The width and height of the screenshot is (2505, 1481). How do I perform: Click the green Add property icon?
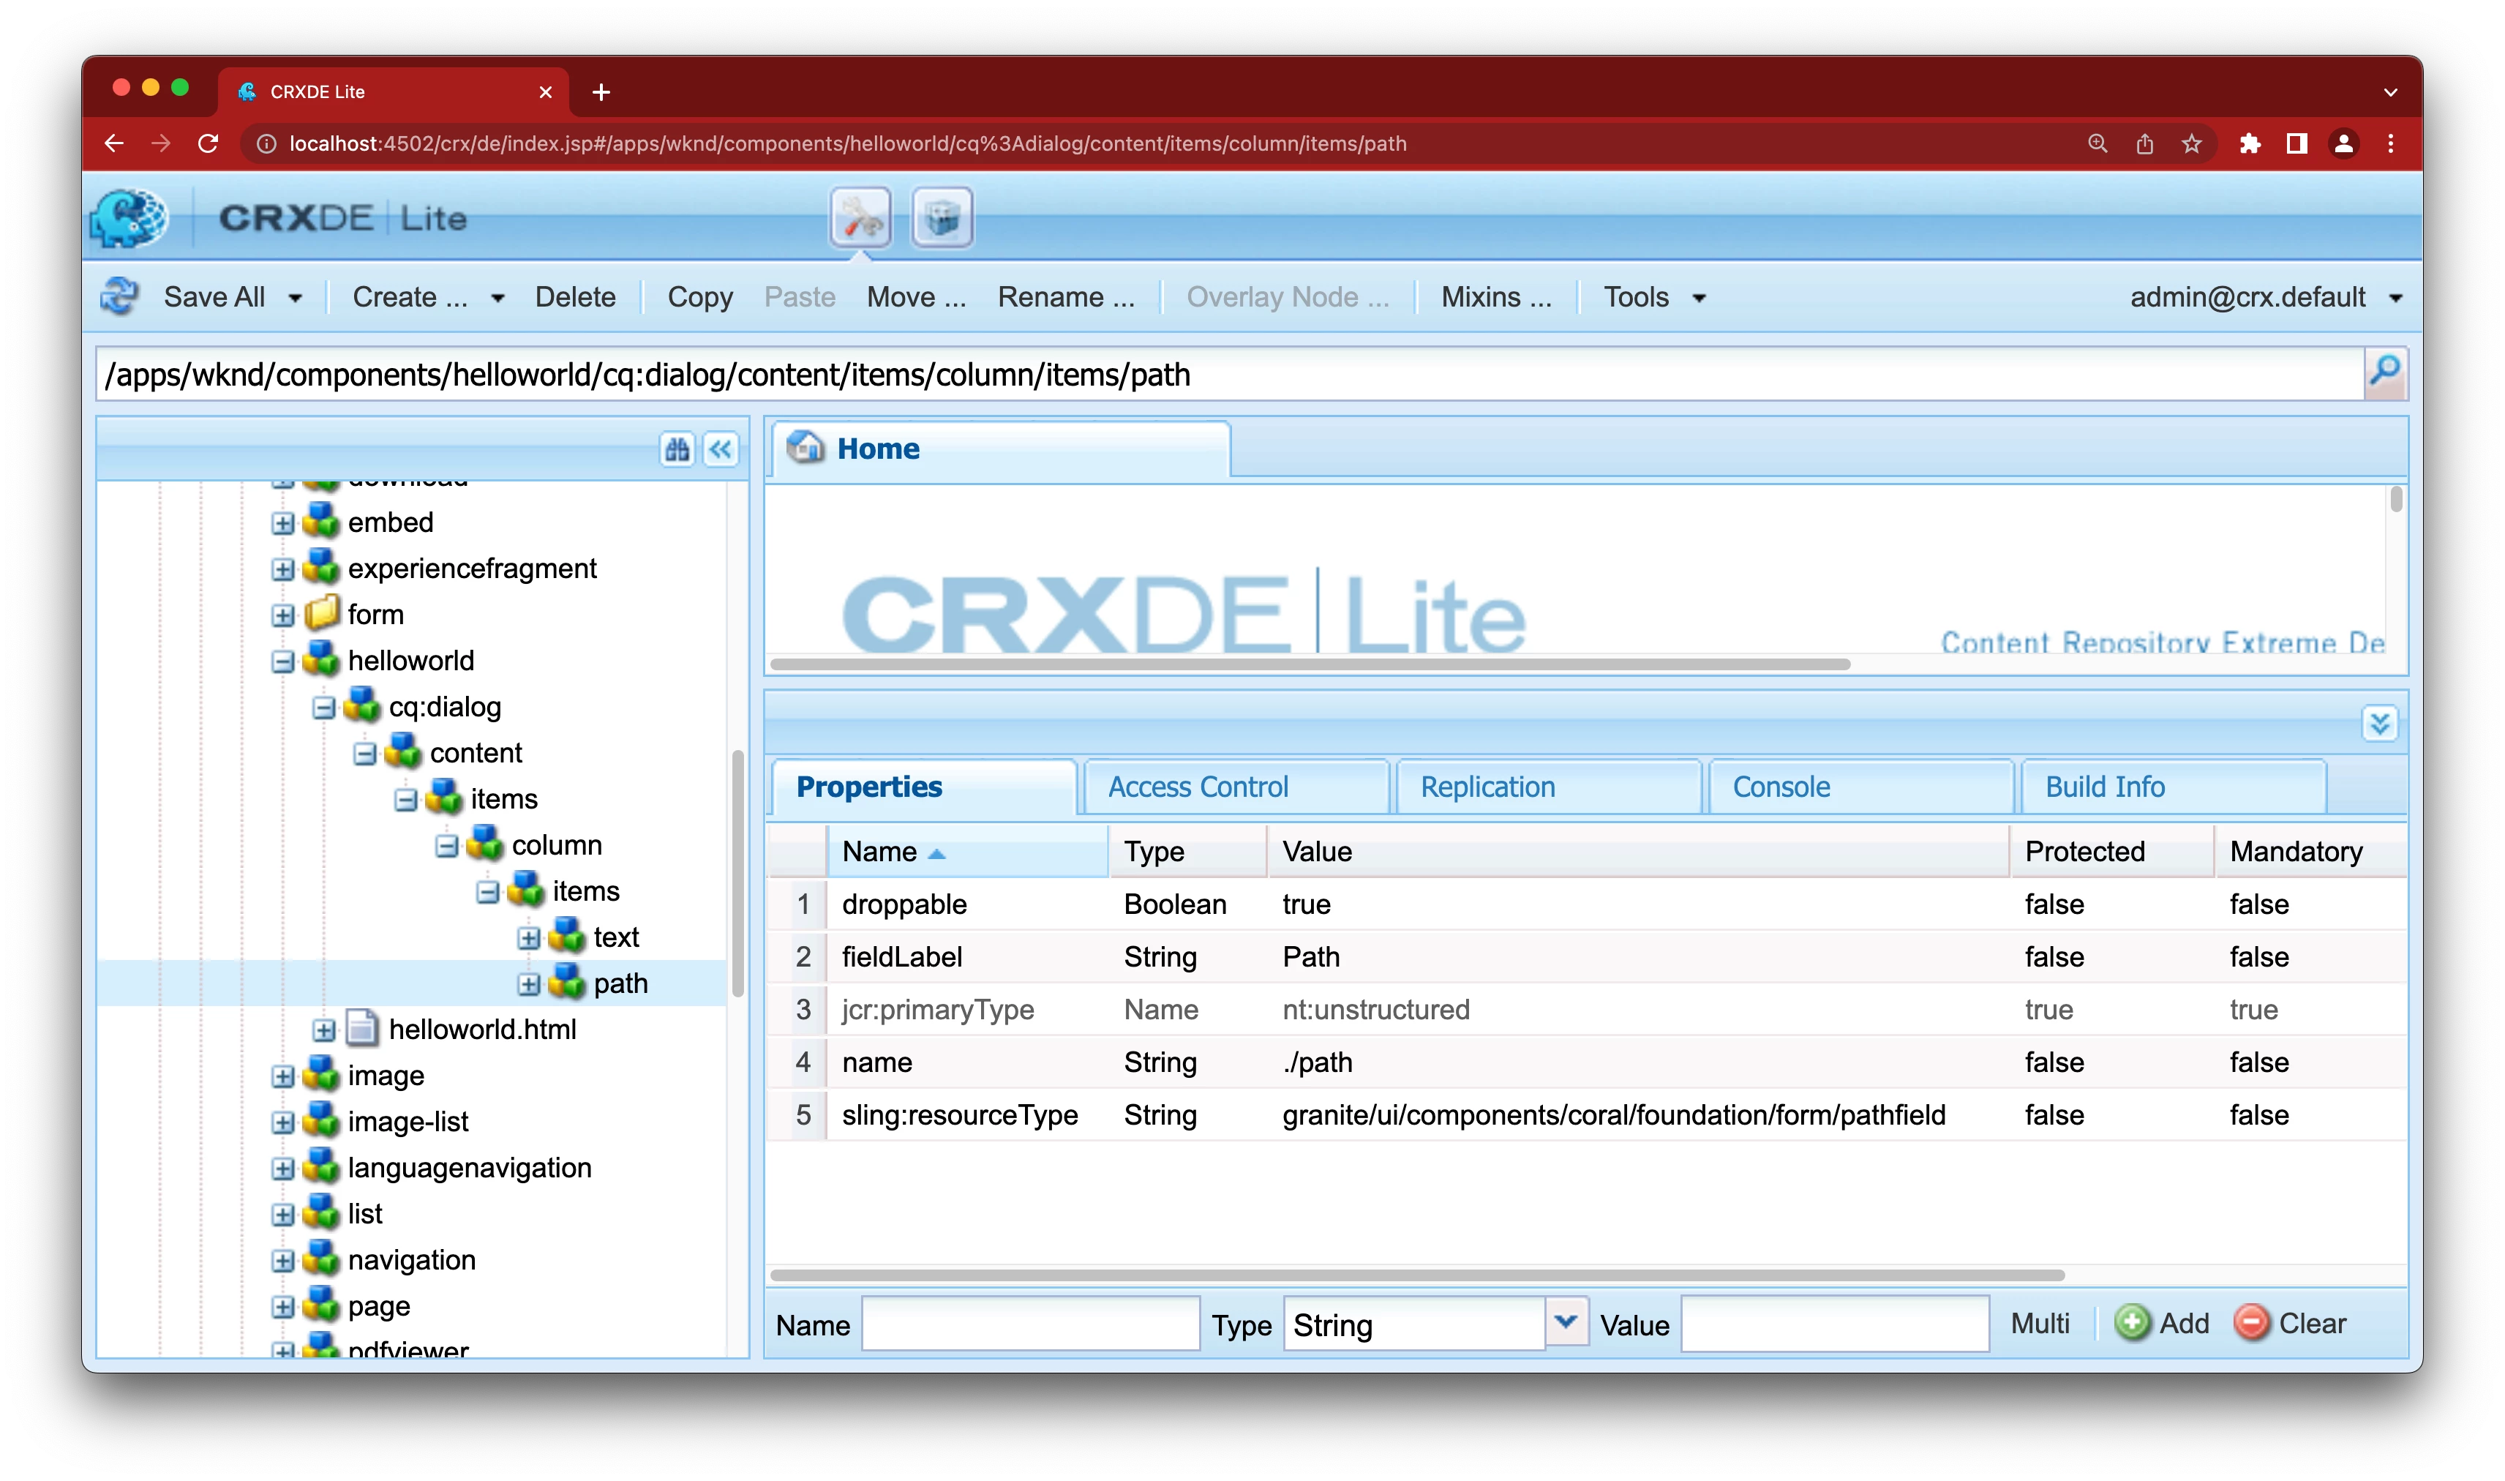point(2132,1324)
